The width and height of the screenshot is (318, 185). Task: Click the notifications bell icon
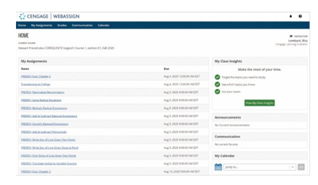point(291,16)
